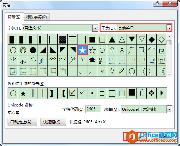Click the symbol grid scrollbar thumb
Screen dimensions: 180x146
pyautogui.click(x=169, y=43)
